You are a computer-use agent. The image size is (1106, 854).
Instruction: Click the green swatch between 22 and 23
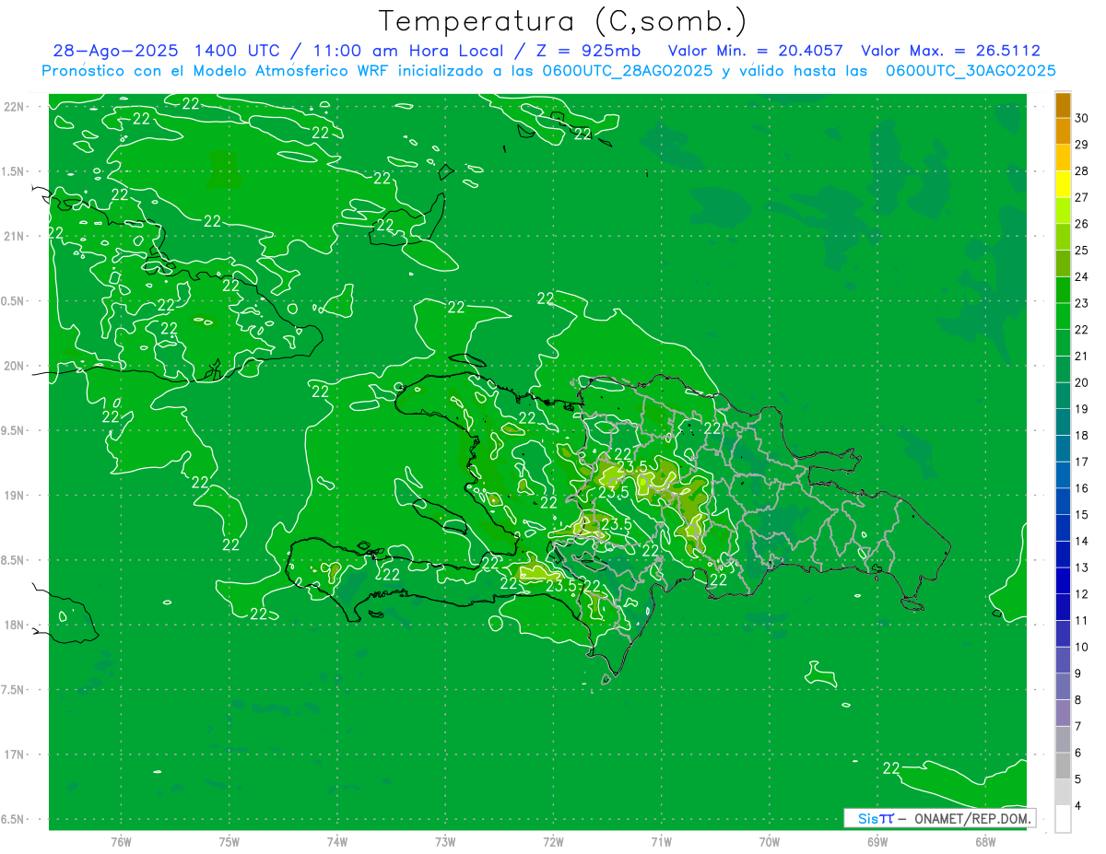pyautogui.click(x=1063, y=316)
